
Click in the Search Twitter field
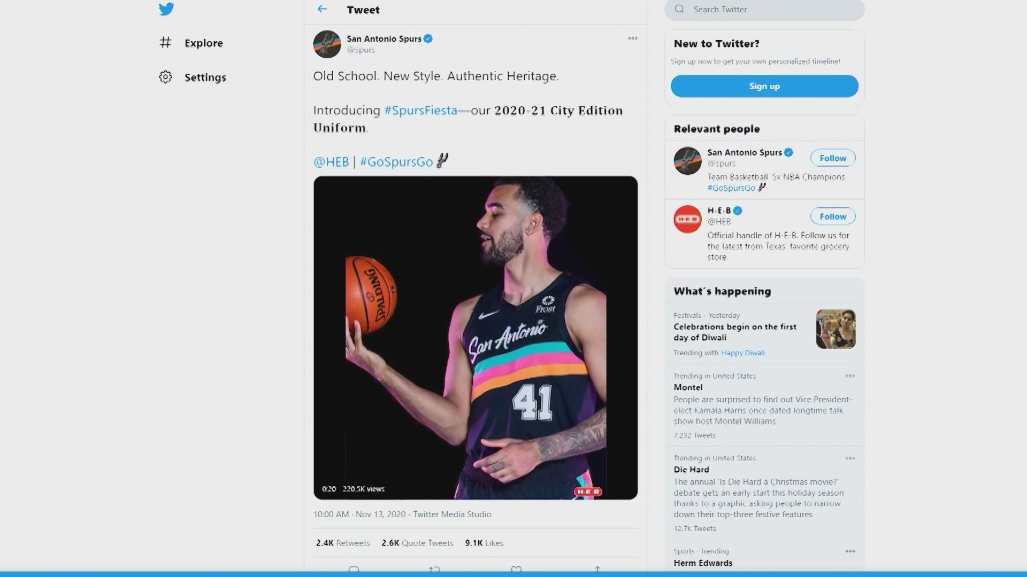pos(770,10)
